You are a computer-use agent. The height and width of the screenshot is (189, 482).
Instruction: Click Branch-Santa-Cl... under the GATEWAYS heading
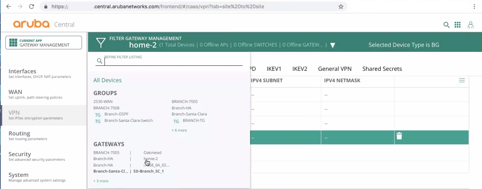coord(111,171)
